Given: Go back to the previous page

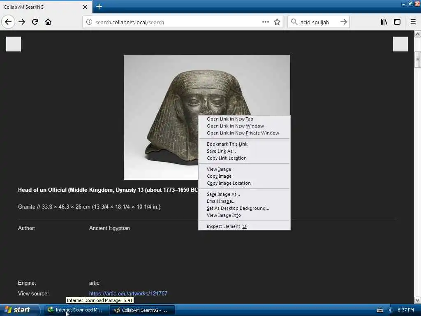Looking at the screenshot, I should pos(8,22).
